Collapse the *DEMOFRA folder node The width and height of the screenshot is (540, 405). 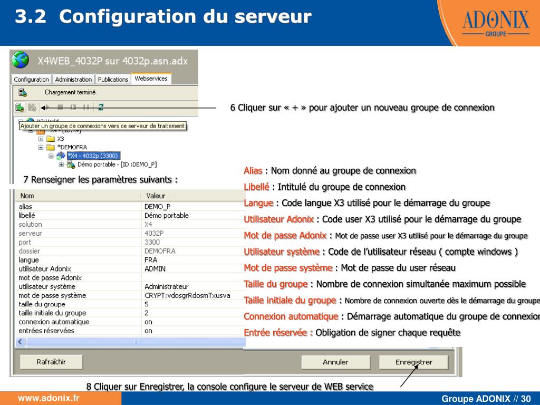(x=41, y=148)
